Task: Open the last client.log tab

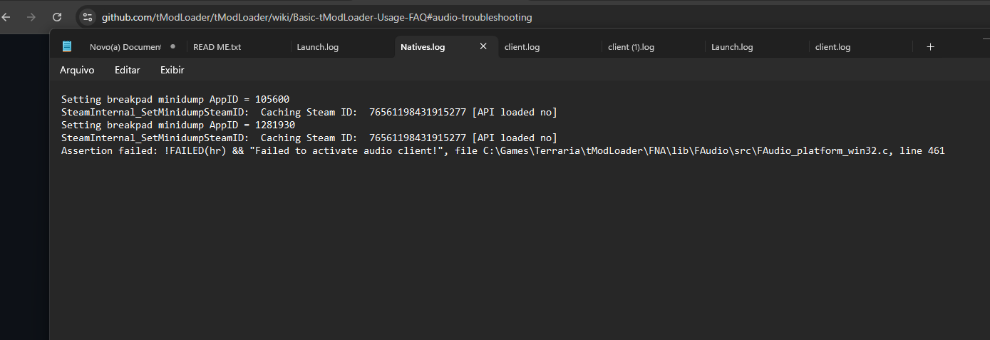Action: (x=832, y=47)
